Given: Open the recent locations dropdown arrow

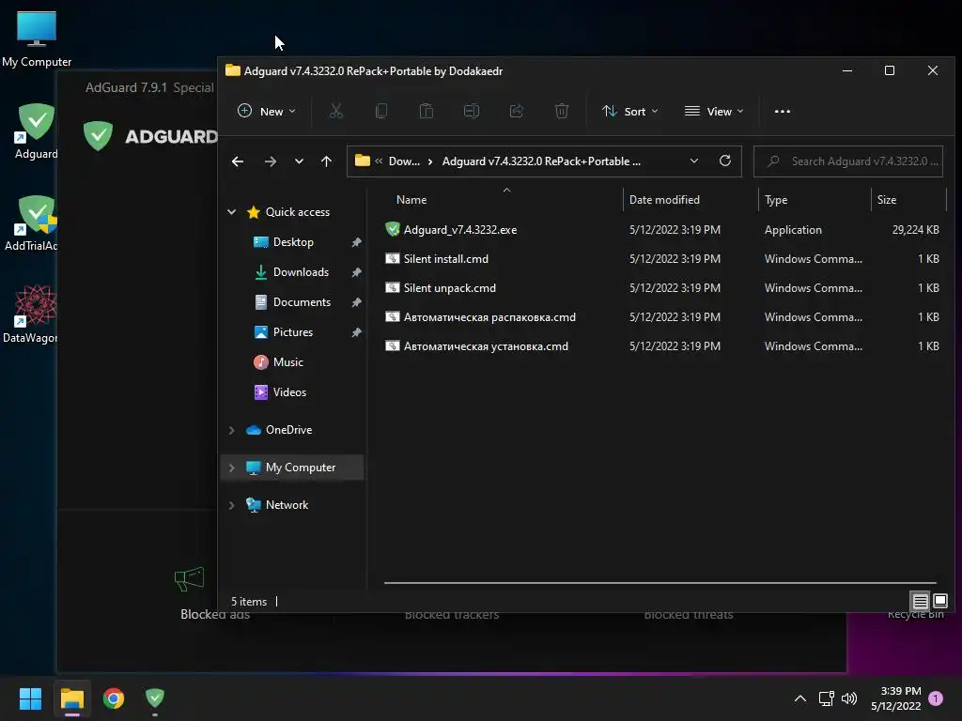Looking at the screenshot, I should pyautogui.click(x=299, y=161).
